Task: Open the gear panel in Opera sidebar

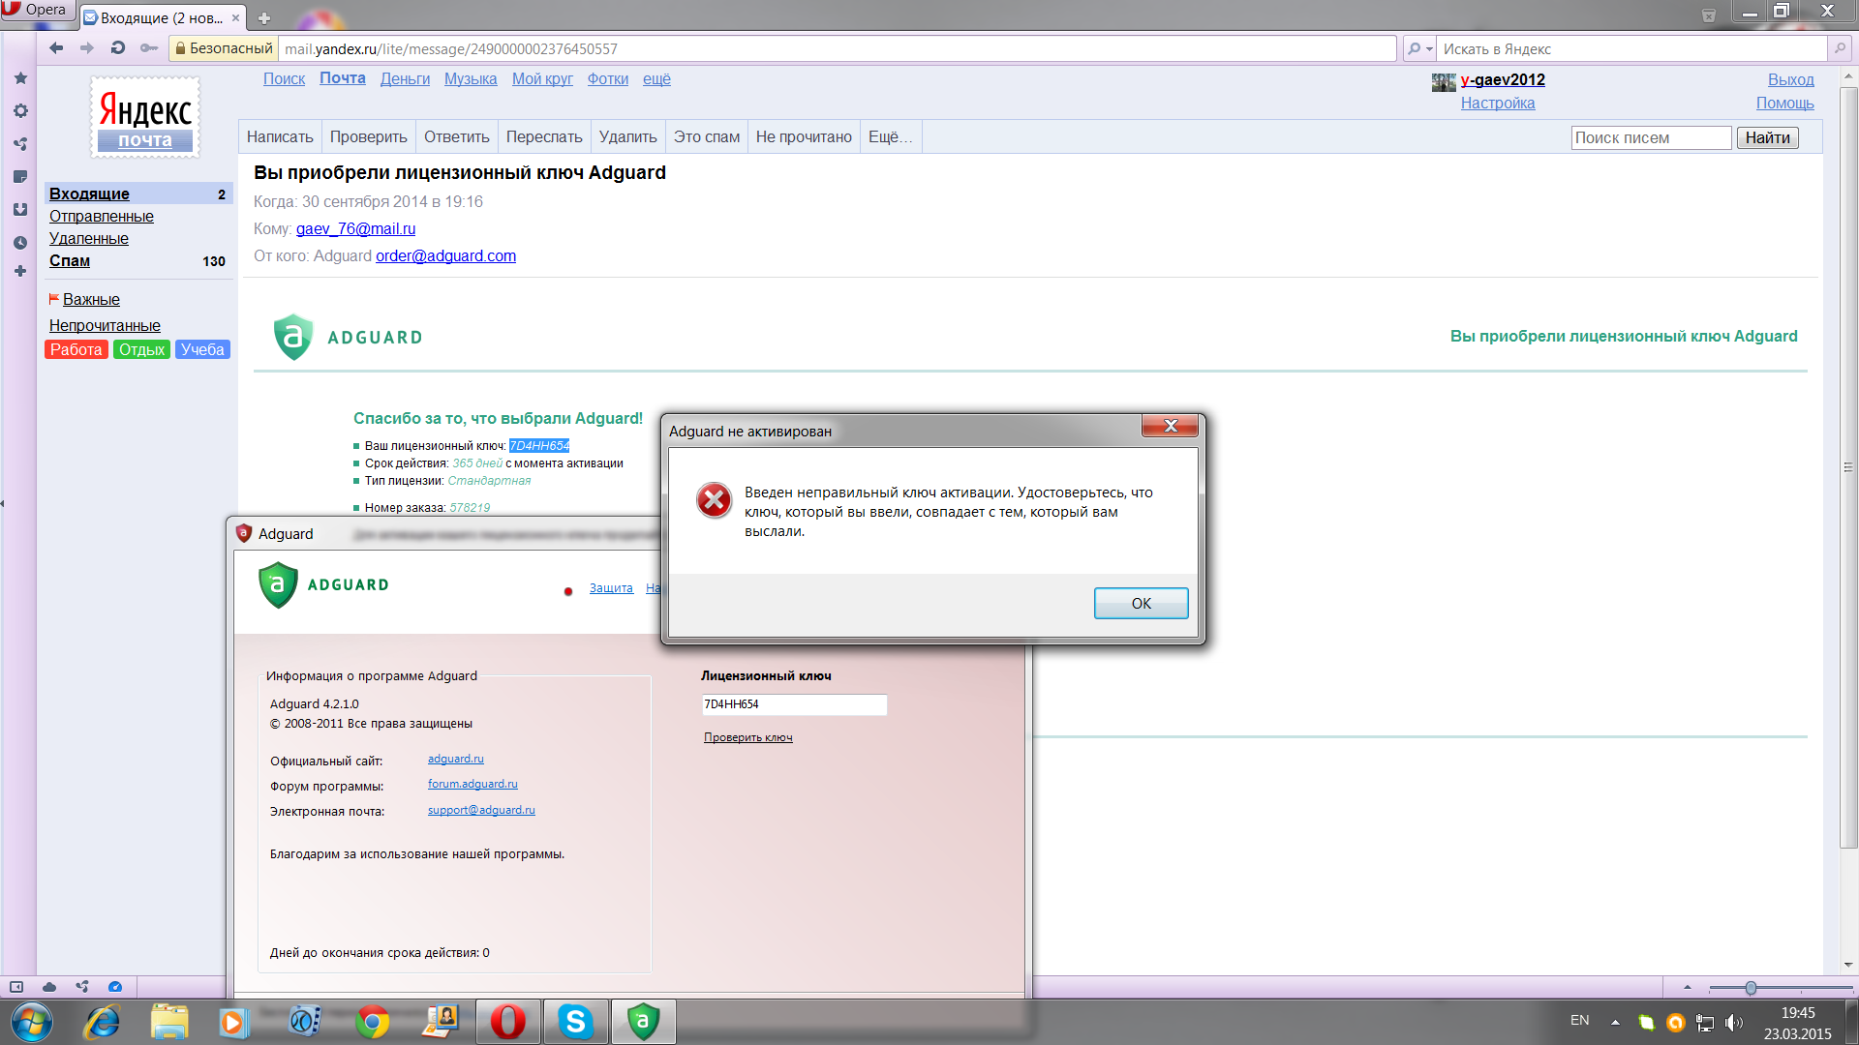Action: (x=20, y=111)
